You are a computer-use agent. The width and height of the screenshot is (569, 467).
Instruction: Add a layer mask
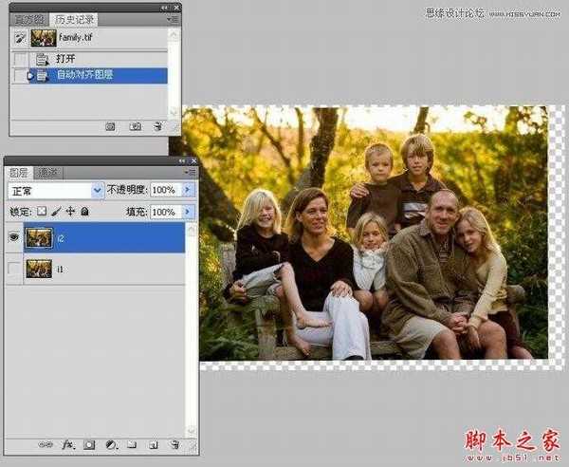click(89, 444)
